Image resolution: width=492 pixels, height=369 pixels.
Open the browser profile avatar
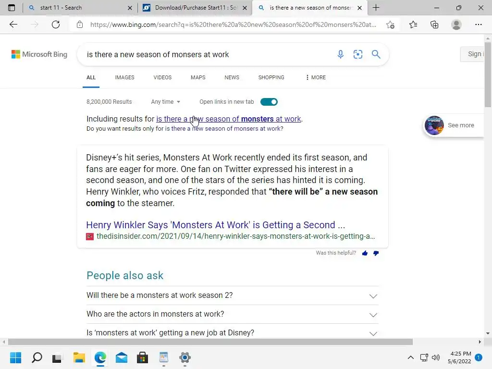456,25
